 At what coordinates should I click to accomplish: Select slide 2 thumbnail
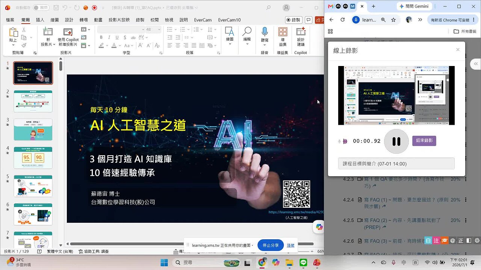pyautogui.click(x=33, y=101)
